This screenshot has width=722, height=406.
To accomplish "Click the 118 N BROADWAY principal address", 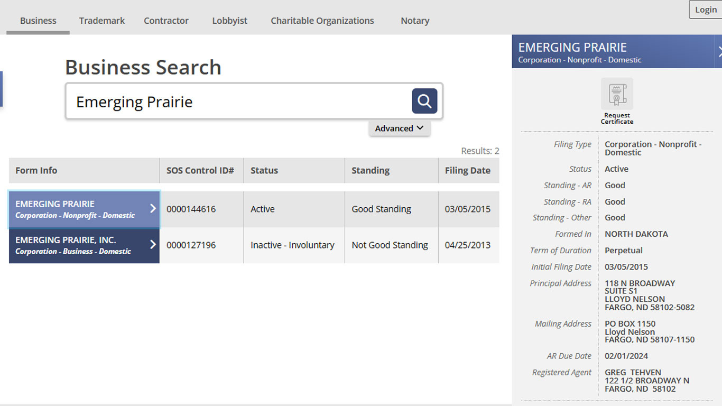I will click(x=640, y=283).
